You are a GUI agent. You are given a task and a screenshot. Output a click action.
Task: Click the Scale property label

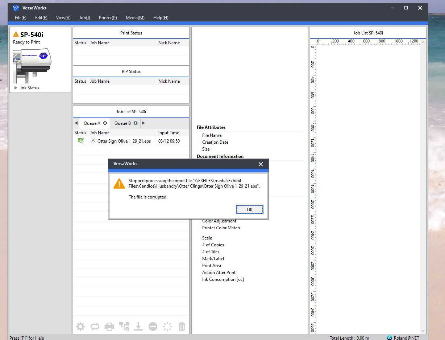[x=207, y=238]
